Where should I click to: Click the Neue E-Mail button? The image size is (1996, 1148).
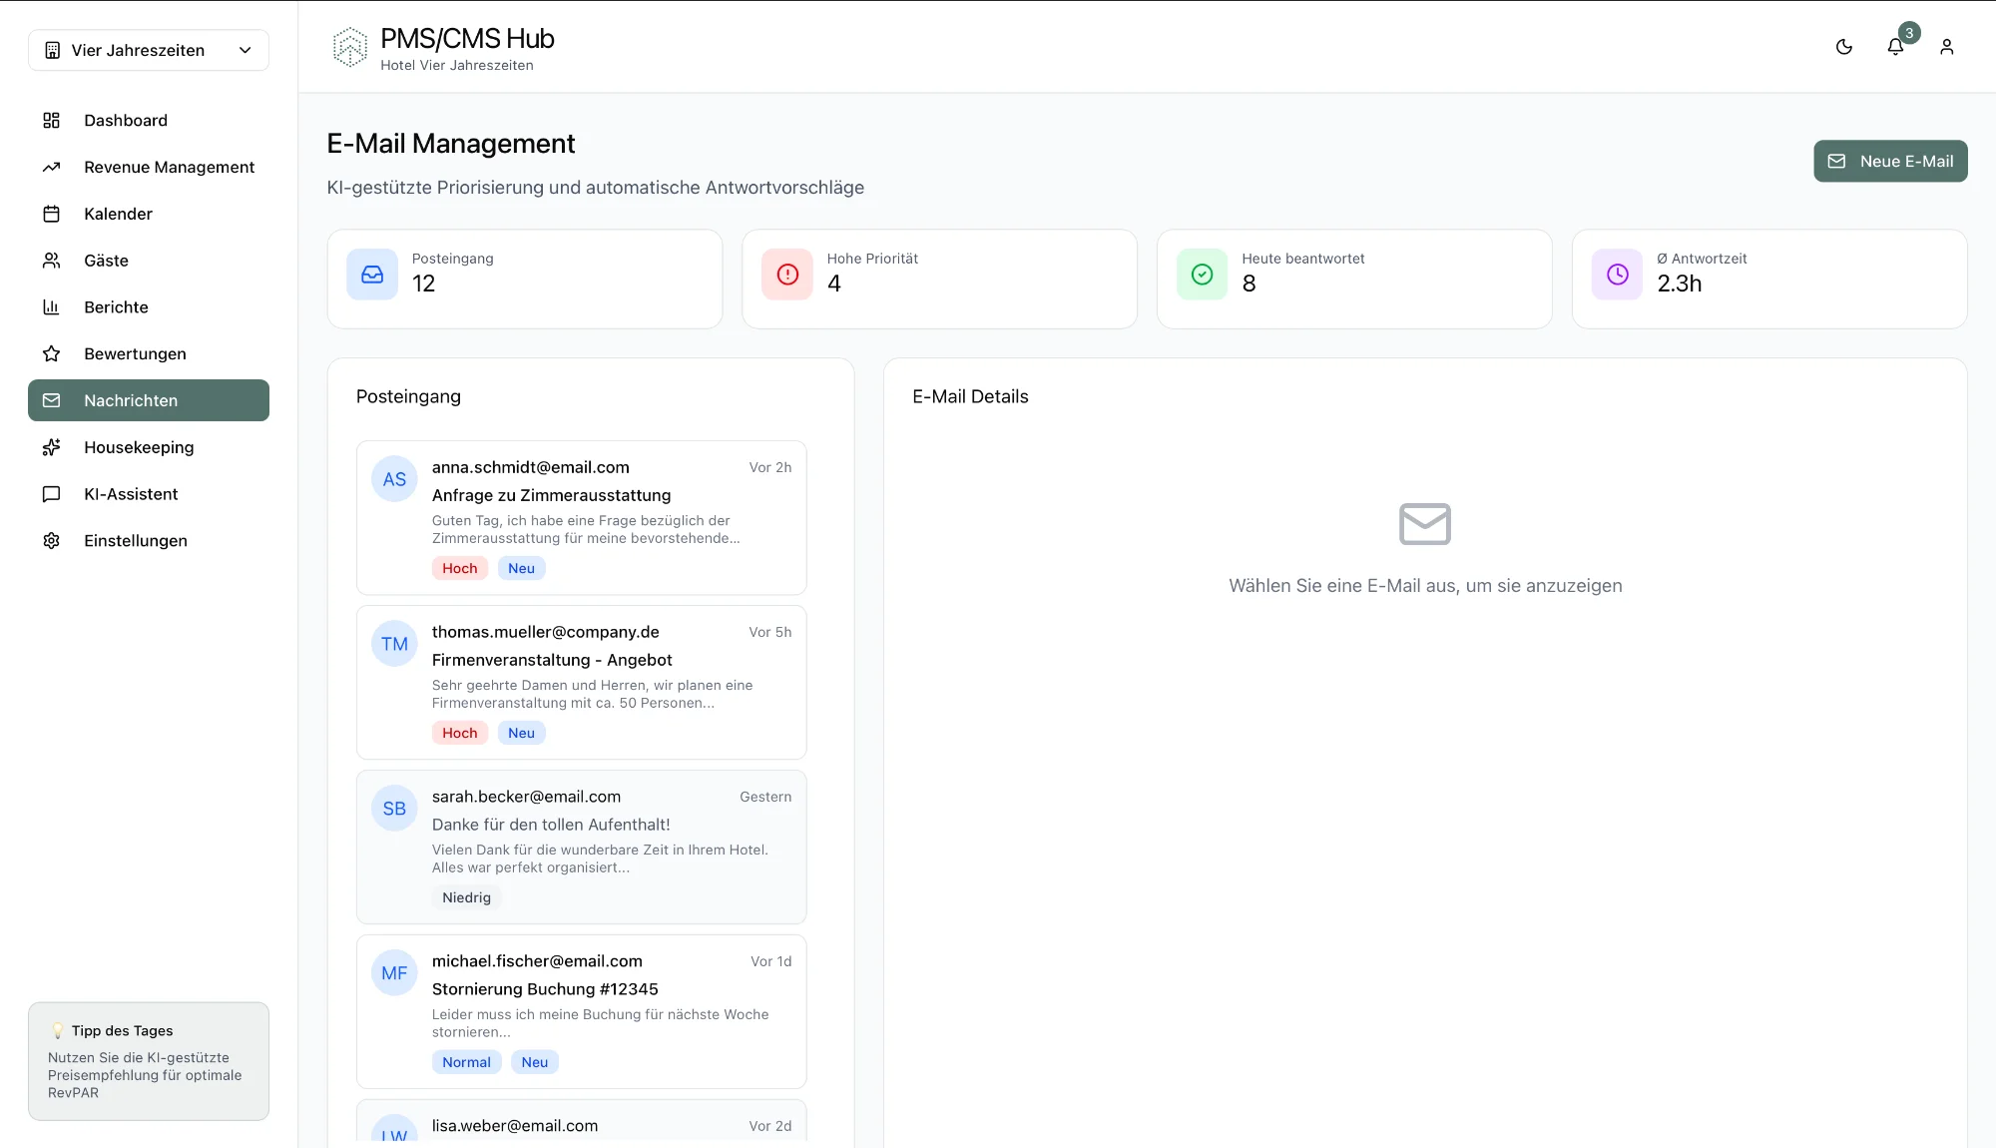[x=1889, y=161]
